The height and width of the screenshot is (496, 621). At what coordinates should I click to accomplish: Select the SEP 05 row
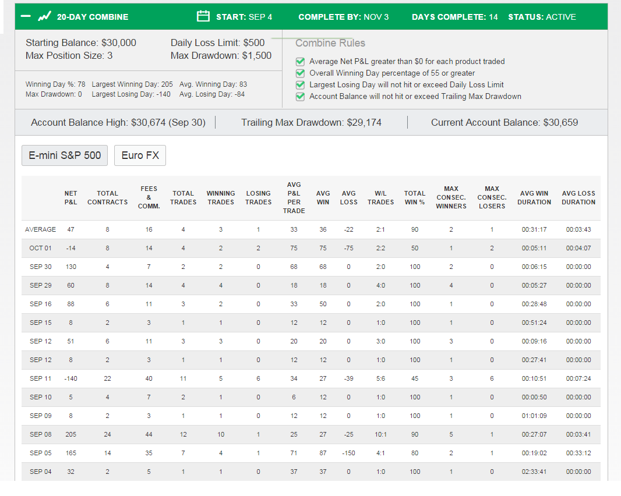pos(311,453)
